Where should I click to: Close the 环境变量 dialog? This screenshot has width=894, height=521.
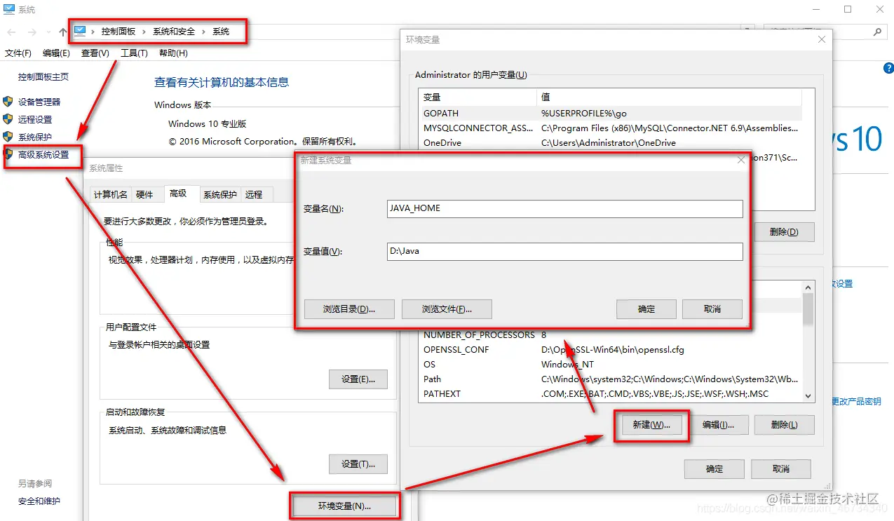coord(822,40)
